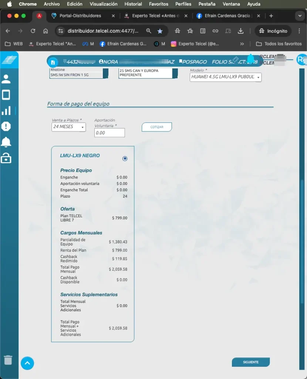Click the SMS IW SIN FRON 1 5G item
The width and height of the screenshot is (307, 379).
(70, 75)
